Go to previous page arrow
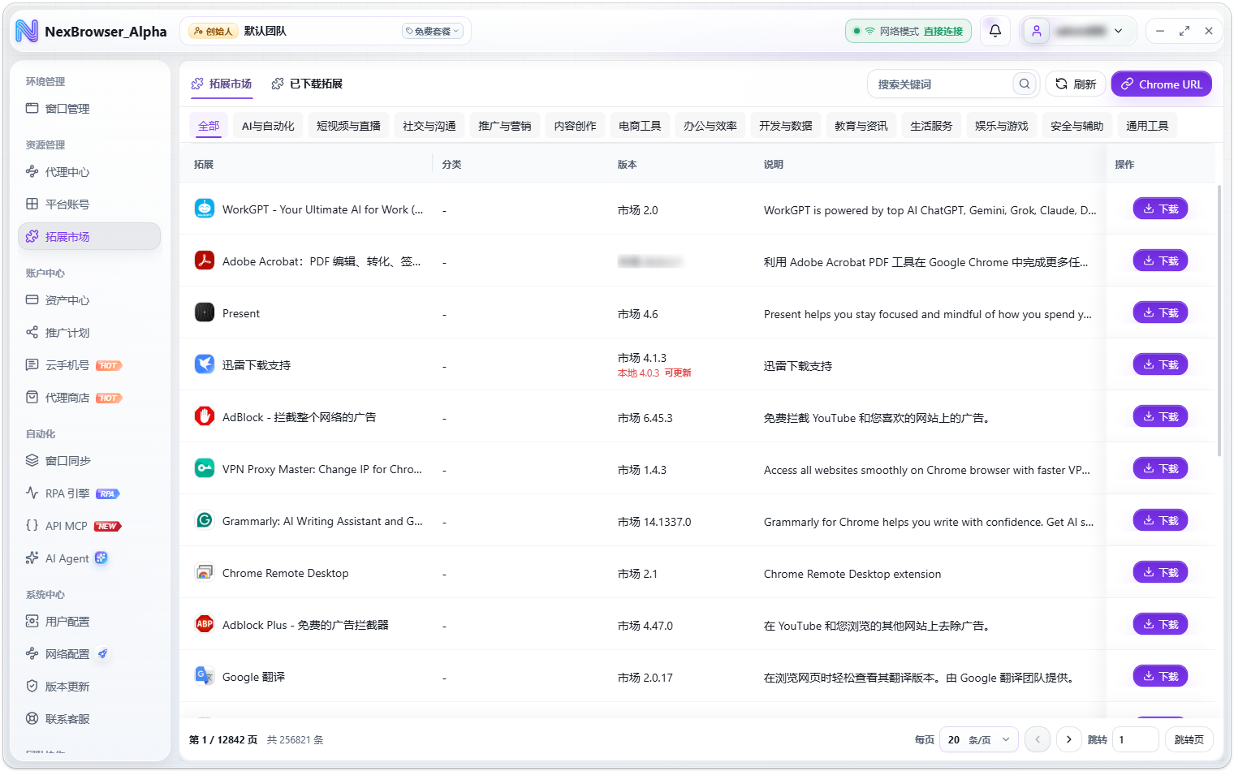Screen dimensions: 1234x771 [x=1037, y=739]
